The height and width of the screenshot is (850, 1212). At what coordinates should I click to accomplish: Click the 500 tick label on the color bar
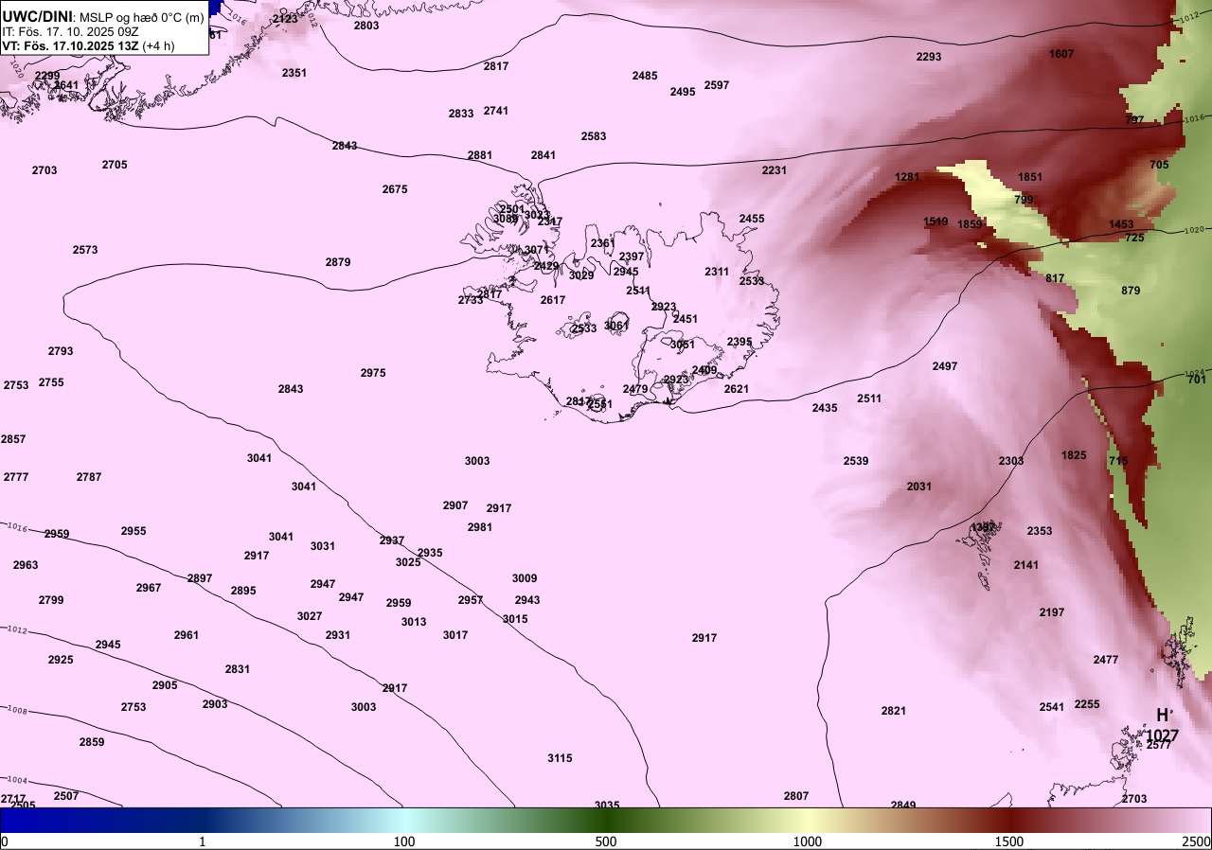coord(606,841)
